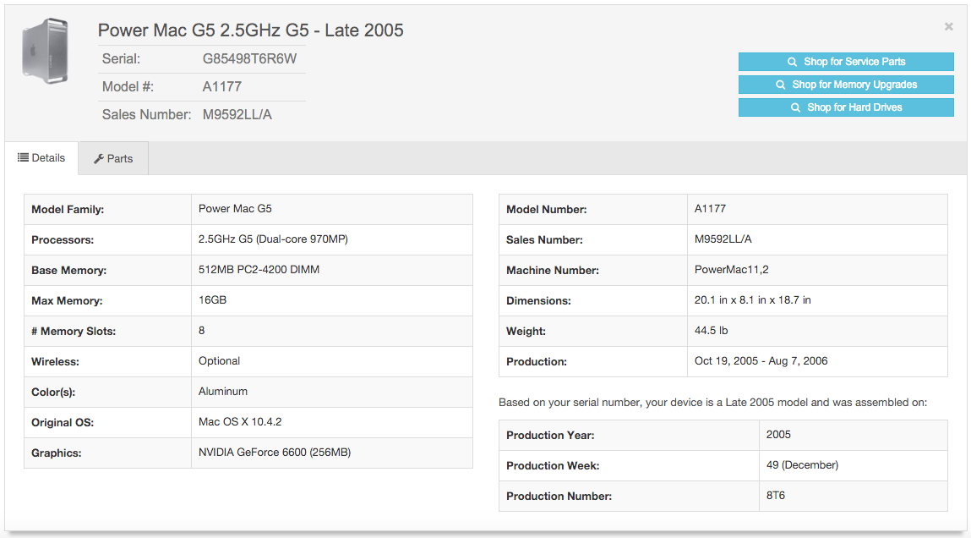The image size is (971, 538).
Task: Click the search icon on Shop for Memory Upgrades
Action: (781, 85)
